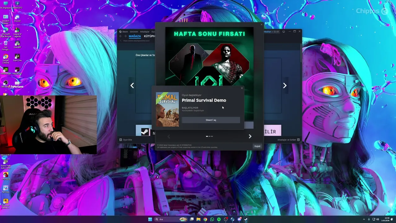This screenshot has width=396, height=223.
Task: Select the slide indicator dots in the popup
Action: [209, 136]
